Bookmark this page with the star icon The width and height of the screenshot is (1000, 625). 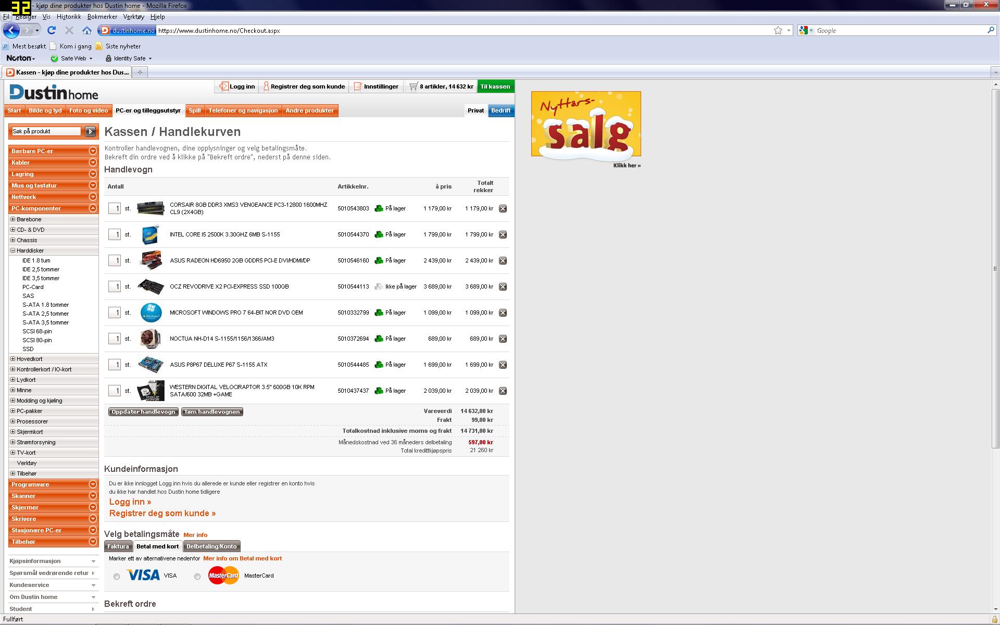coord(778,30)
